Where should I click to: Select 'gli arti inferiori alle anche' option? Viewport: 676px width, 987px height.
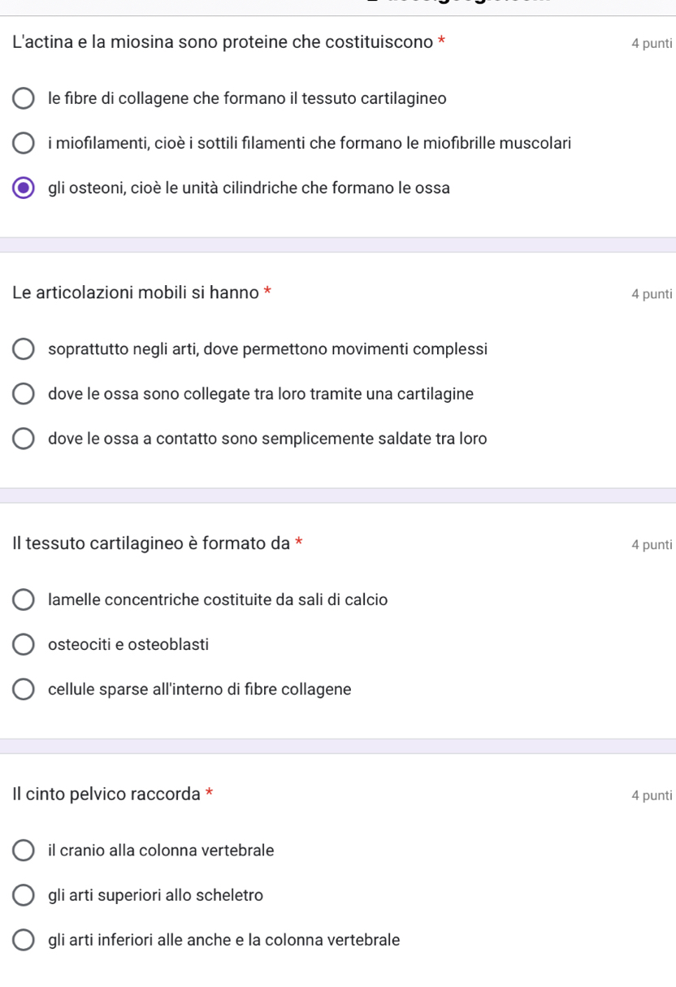tap(24, 941)
